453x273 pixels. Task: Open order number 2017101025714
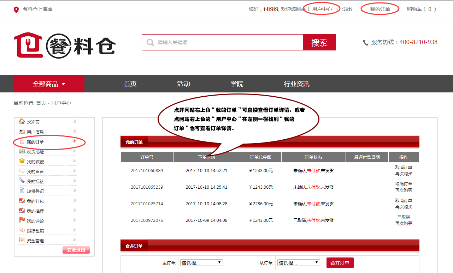click(147, 204)
